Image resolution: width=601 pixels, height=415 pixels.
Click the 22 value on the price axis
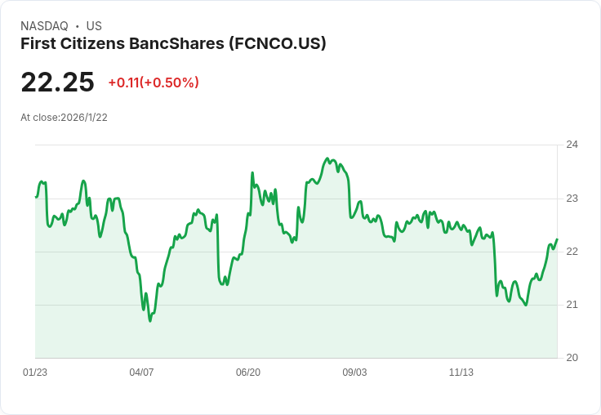[572, 252]
